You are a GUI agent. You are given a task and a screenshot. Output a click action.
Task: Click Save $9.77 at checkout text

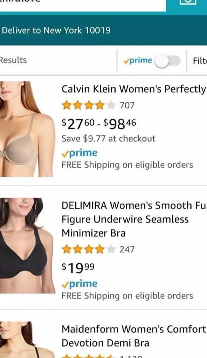[x=108, y=139]
